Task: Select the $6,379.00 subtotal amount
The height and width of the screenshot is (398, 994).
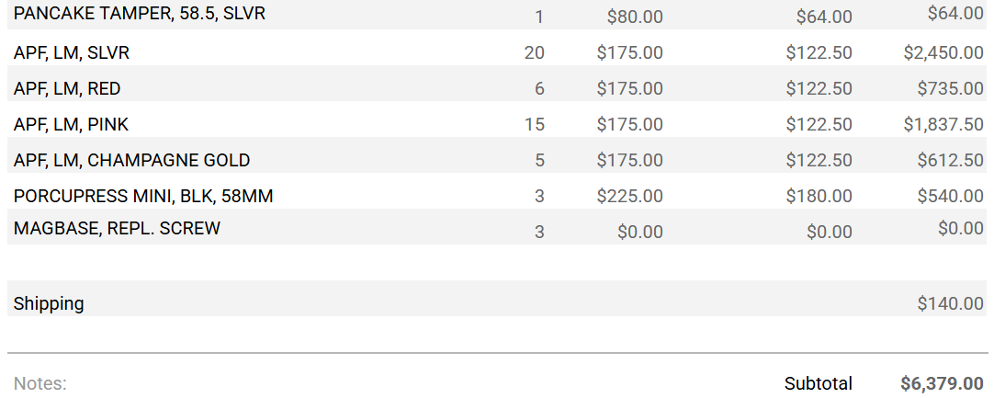Action: pos(942,383)
